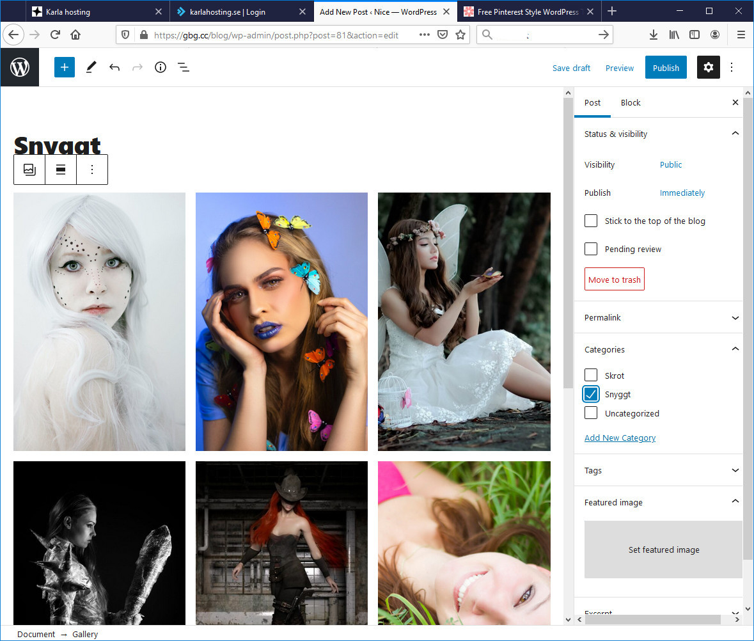This screenshot has height=641, width=754.
Task: Expand the Tags panel
Action: [735, 470]
